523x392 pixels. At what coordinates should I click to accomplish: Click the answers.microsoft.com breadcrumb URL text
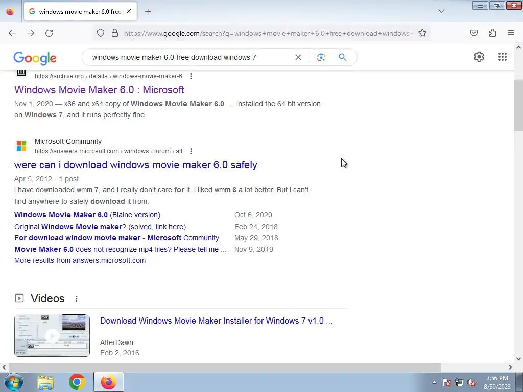pyautogui.click(x=108, y=151)
